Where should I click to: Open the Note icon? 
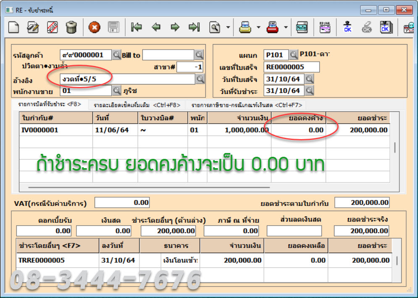click(302, 27)
